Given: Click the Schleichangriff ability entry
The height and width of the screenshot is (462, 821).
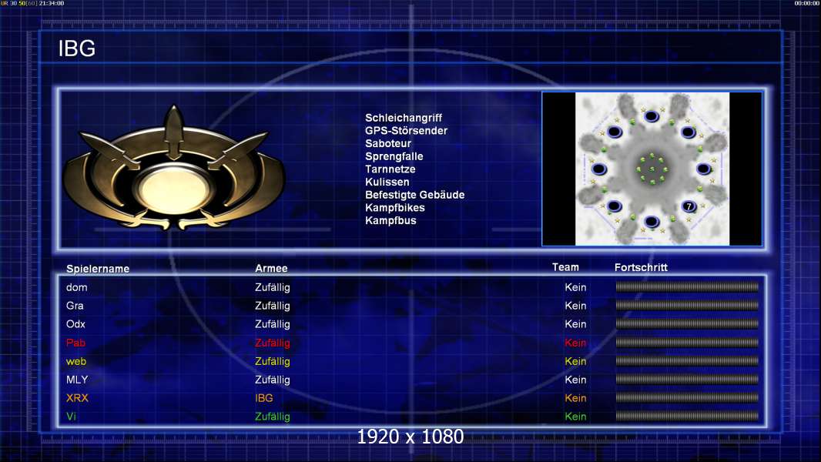Looking at the screenshot, I should pyautogui.click(x=403, y=118).
